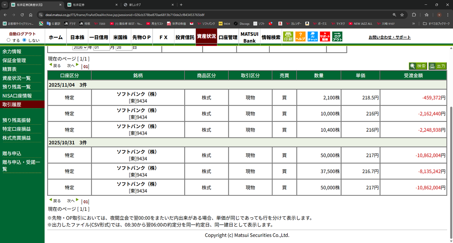The image size is (453, 243).
Task: Open the カレンダー bookmark
Action: point(293,24)
